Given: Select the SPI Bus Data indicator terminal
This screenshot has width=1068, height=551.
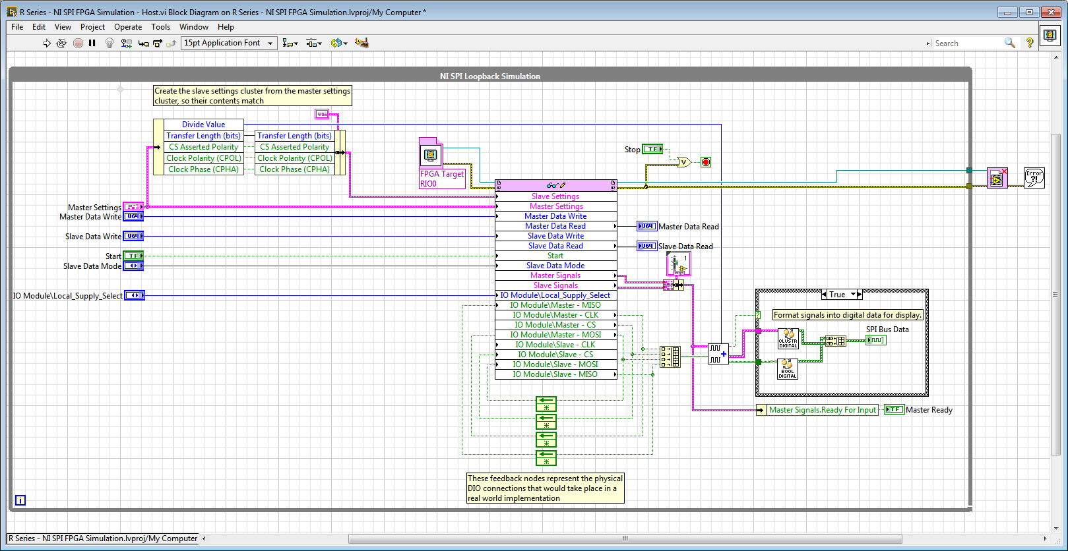Looking at the screenshot, I should (876, 340).
